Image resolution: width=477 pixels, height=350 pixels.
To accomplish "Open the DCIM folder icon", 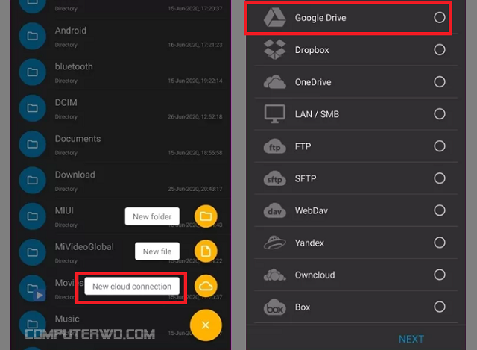I will (x=32, y=108).
